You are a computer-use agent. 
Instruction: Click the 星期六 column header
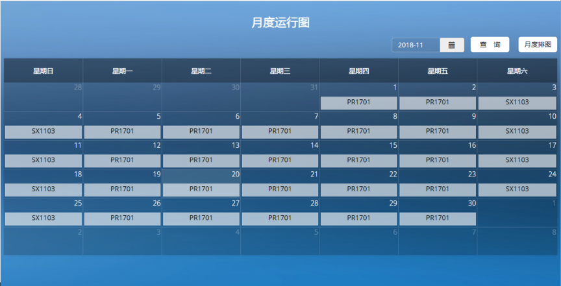517,71
